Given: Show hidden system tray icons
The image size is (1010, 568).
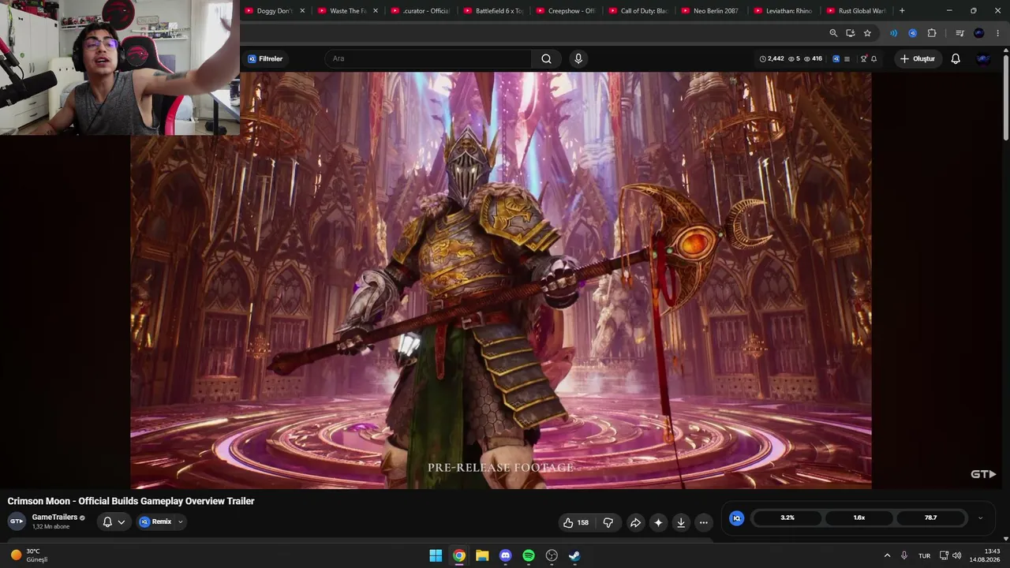Looking at the screenshot, I should point(887,555).
